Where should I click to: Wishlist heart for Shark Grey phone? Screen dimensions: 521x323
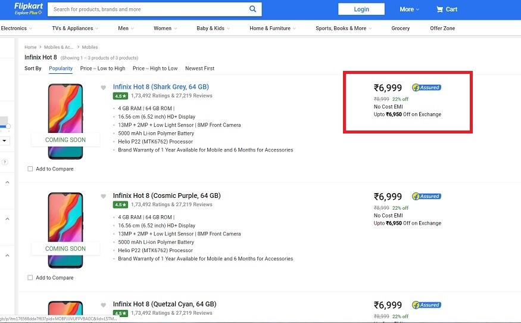pyautogui.click(x=104, y=88)
